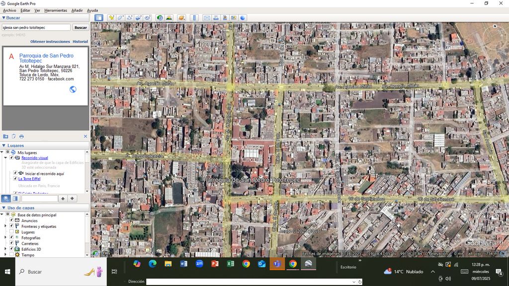Collapse the Recorrido visual folder

pos(5,157)
